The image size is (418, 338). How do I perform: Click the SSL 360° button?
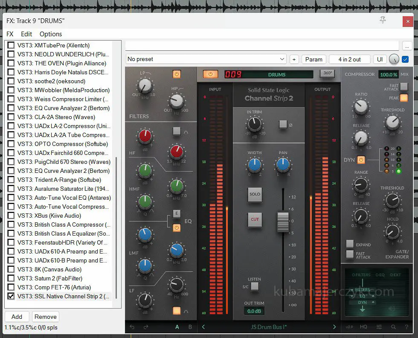tap(327, 74)
